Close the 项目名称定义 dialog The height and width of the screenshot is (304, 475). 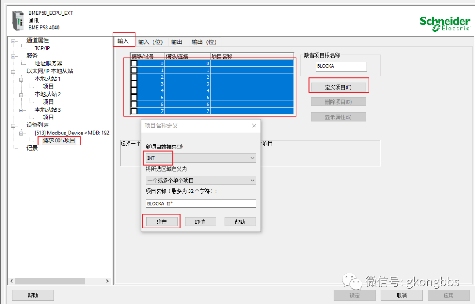[254, 126]
